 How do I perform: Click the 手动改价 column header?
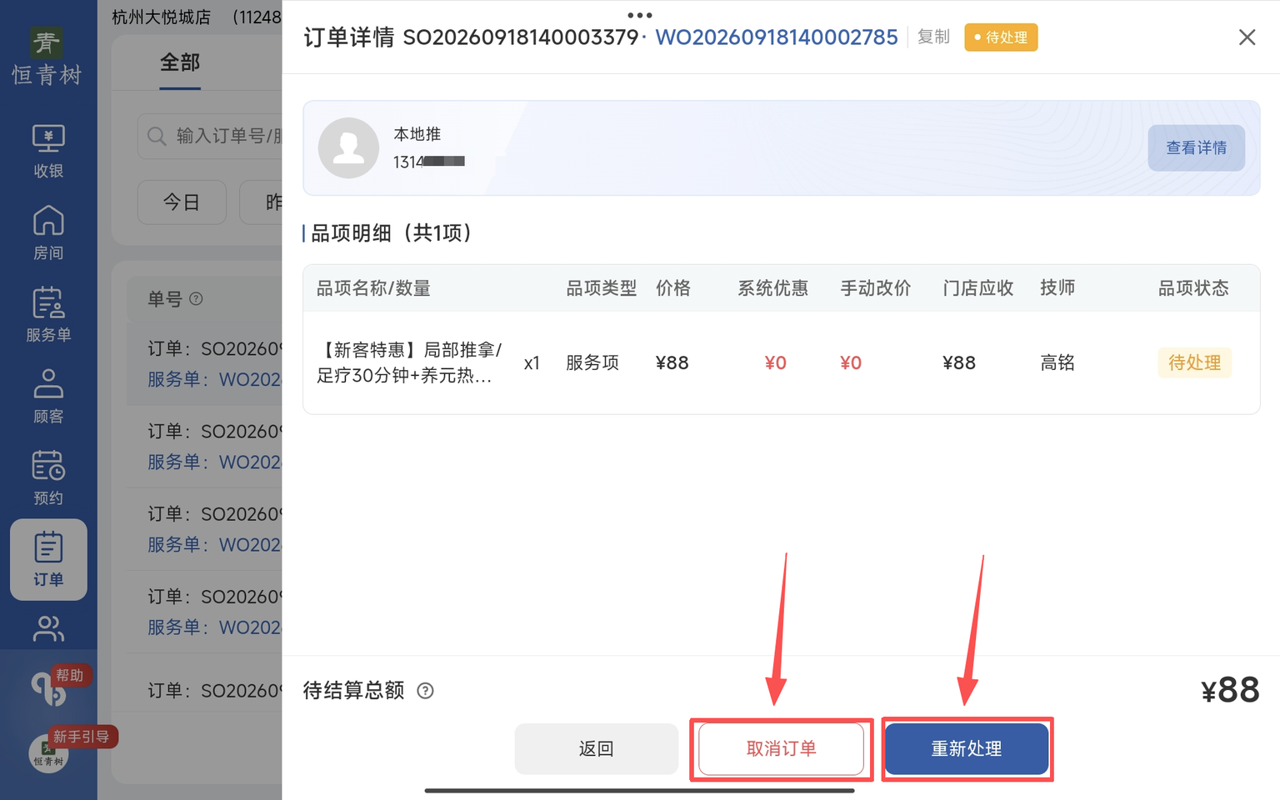click(x=875, y=288)
